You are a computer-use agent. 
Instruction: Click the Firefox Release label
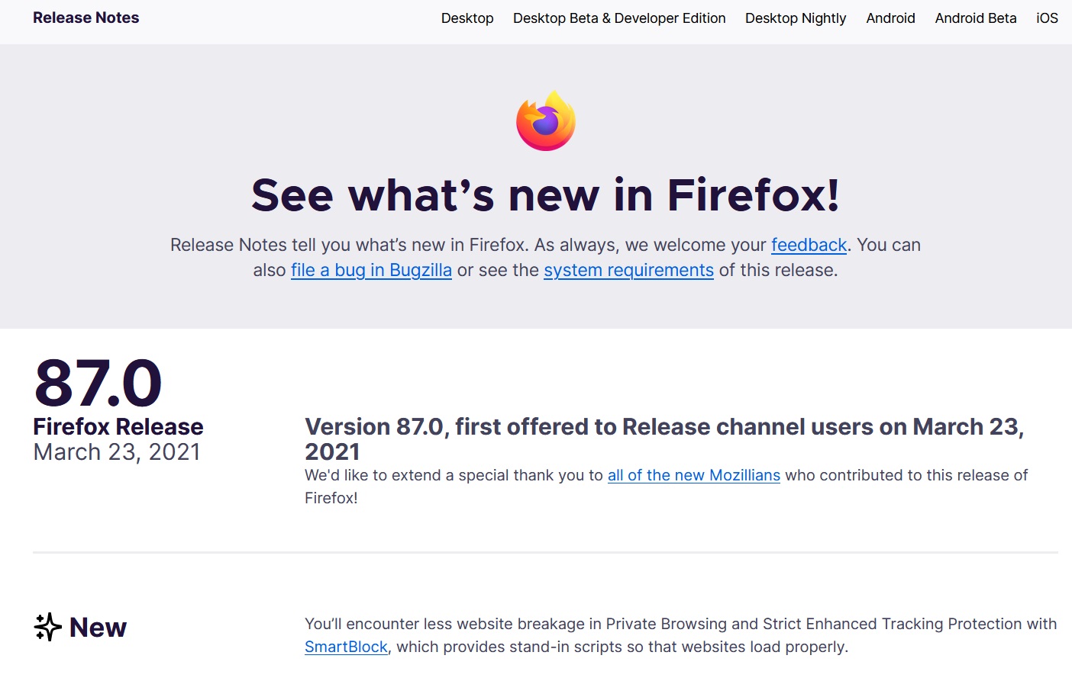tap(118, 426)
